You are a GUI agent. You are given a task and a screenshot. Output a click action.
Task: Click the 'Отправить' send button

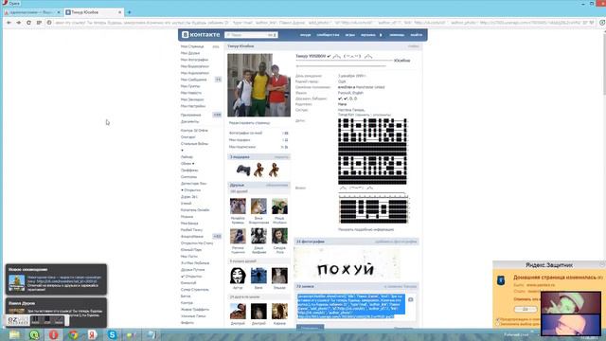tap(311, 328)
